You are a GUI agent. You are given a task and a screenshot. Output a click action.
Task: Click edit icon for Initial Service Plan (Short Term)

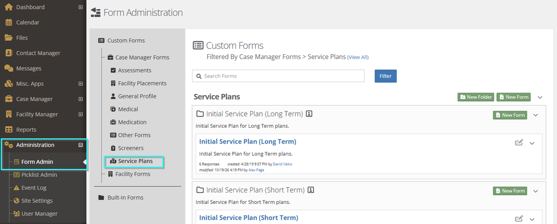point(519,219)
